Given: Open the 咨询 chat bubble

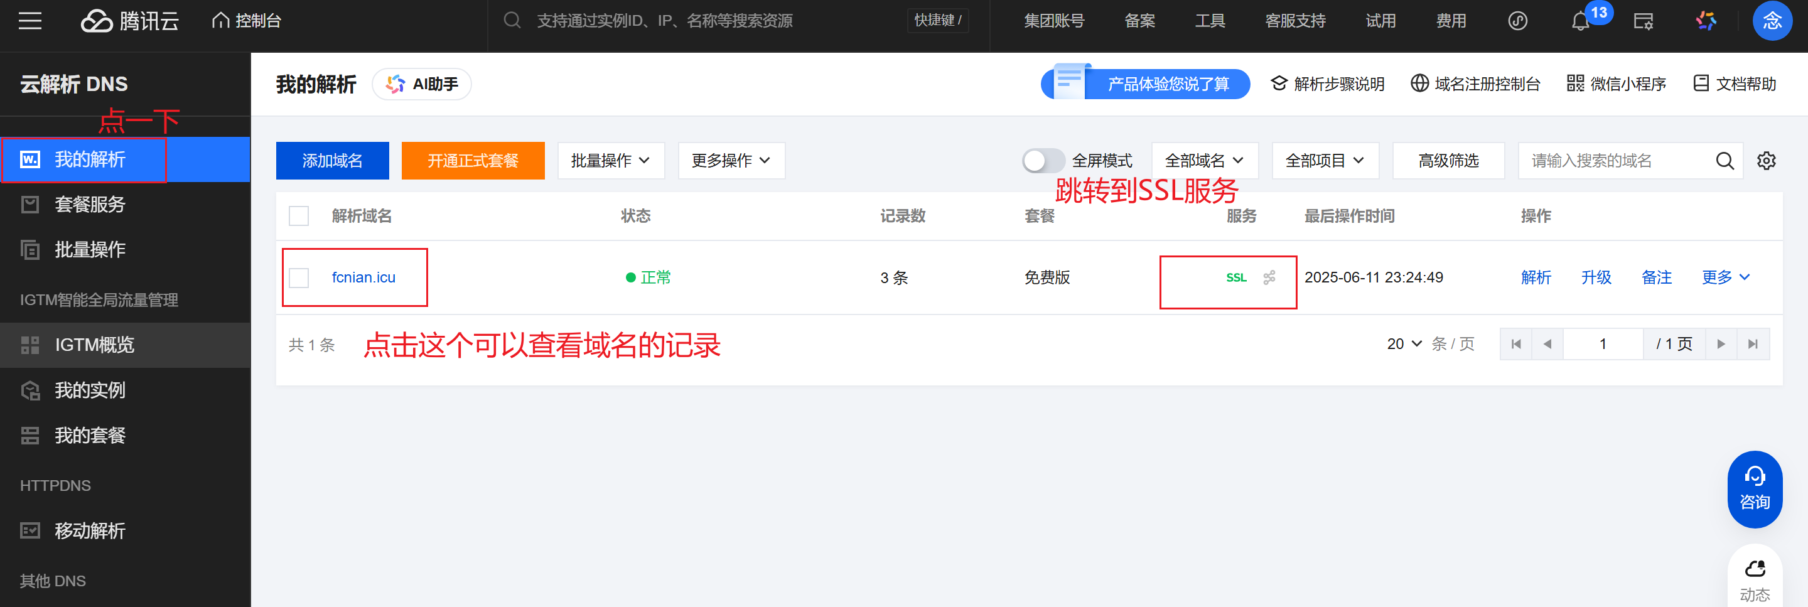Looking at the screenshot, I should (1755, 489).
